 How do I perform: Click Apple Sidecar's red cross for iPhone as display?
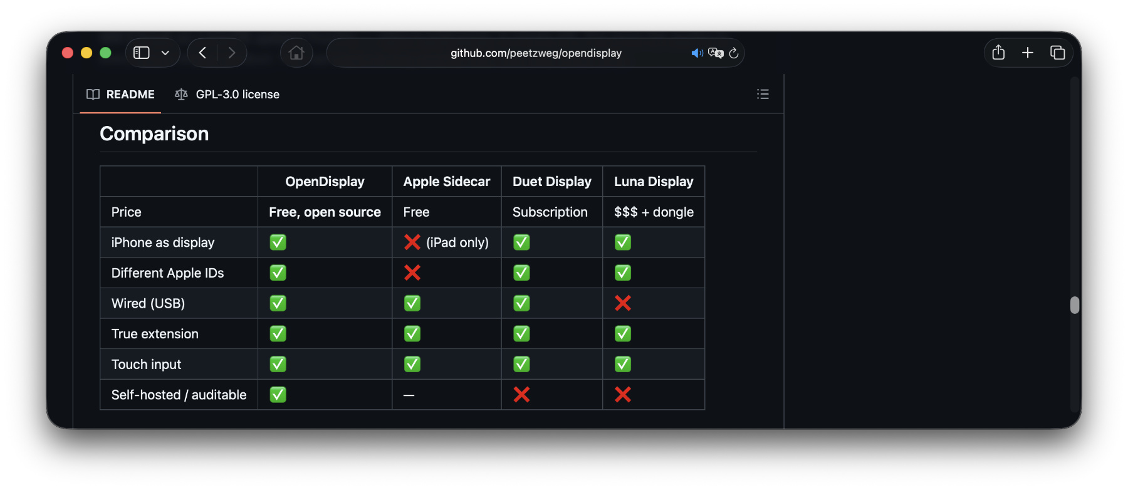click(412, 242)
